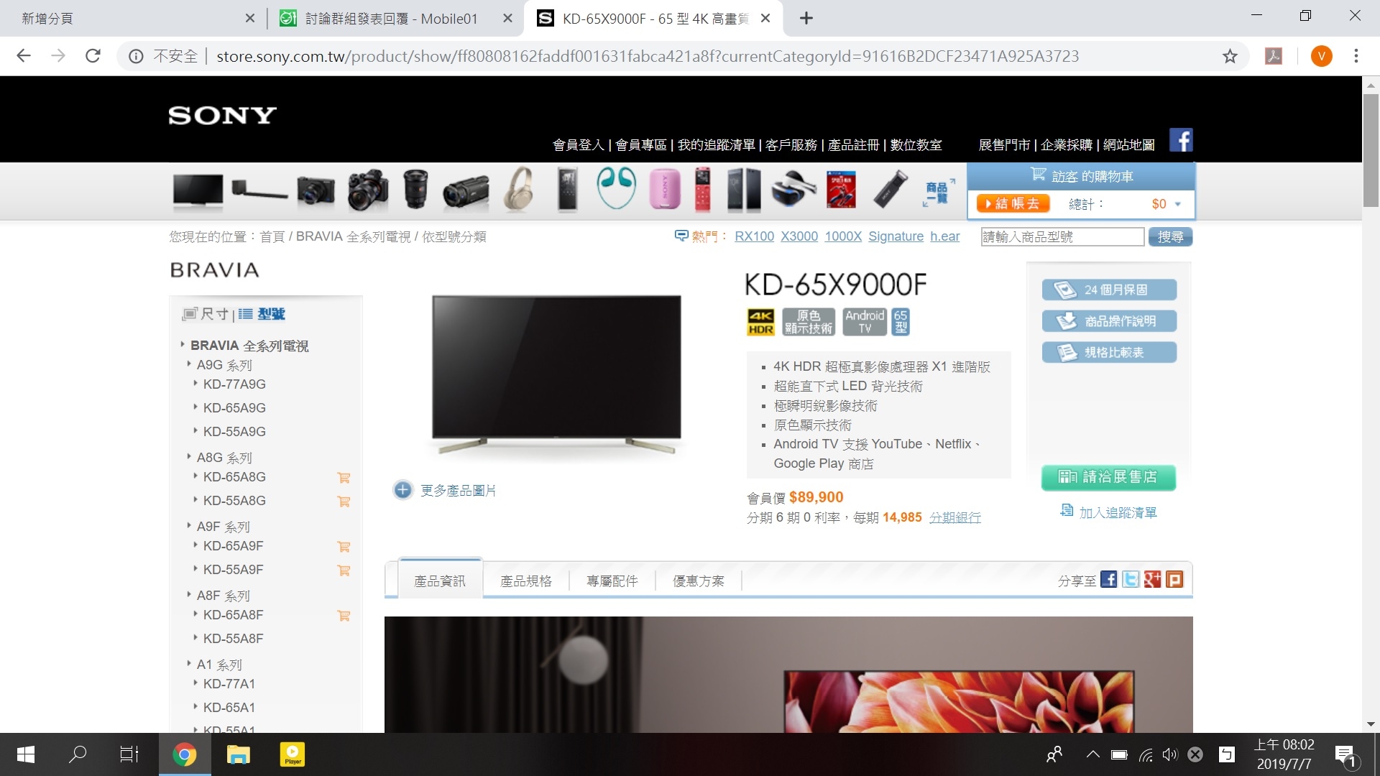Click the product model search field
This screenshot has width=1380, height=776.
[x=1062, y=236]
